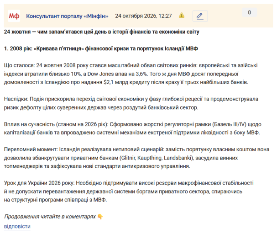Image resolution: width=277 pixels, height=234 pixels.
Task: Click the paragraph starting 'Вплив на сучасність'
Action: 132,128
